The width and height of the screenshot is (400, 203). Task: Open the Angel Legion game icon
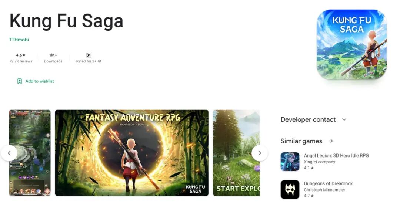click(x=290, y=162)
